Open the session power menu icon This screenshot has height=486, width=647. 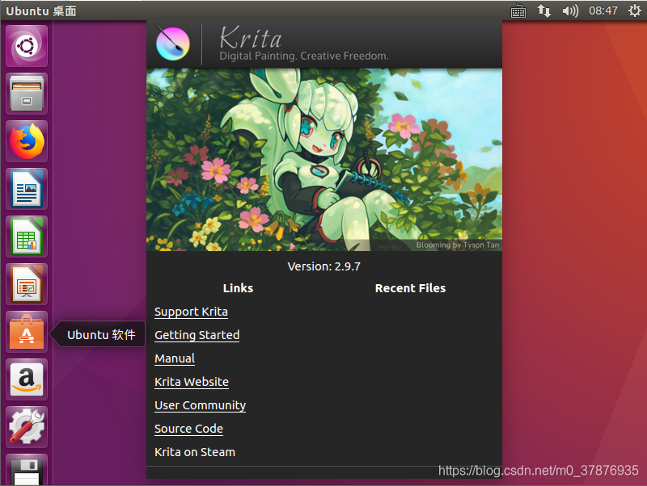point(635,10)
